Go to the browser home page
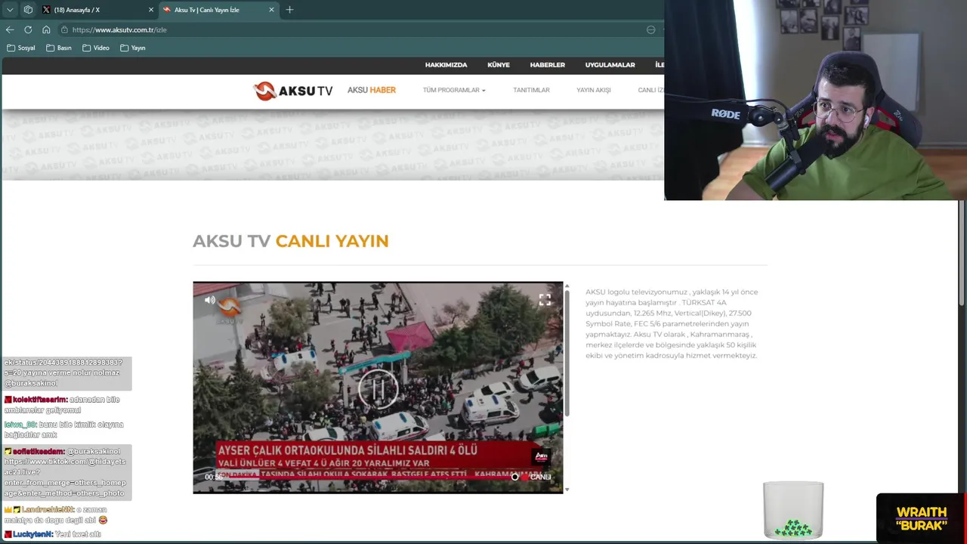Screen dimensions: 967x544 click(46, 29)
